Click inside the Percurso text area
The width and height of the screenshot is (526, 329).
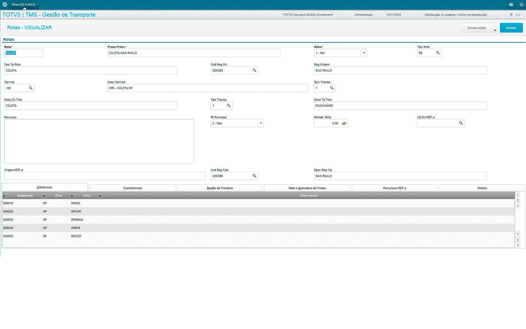point(99,141)
